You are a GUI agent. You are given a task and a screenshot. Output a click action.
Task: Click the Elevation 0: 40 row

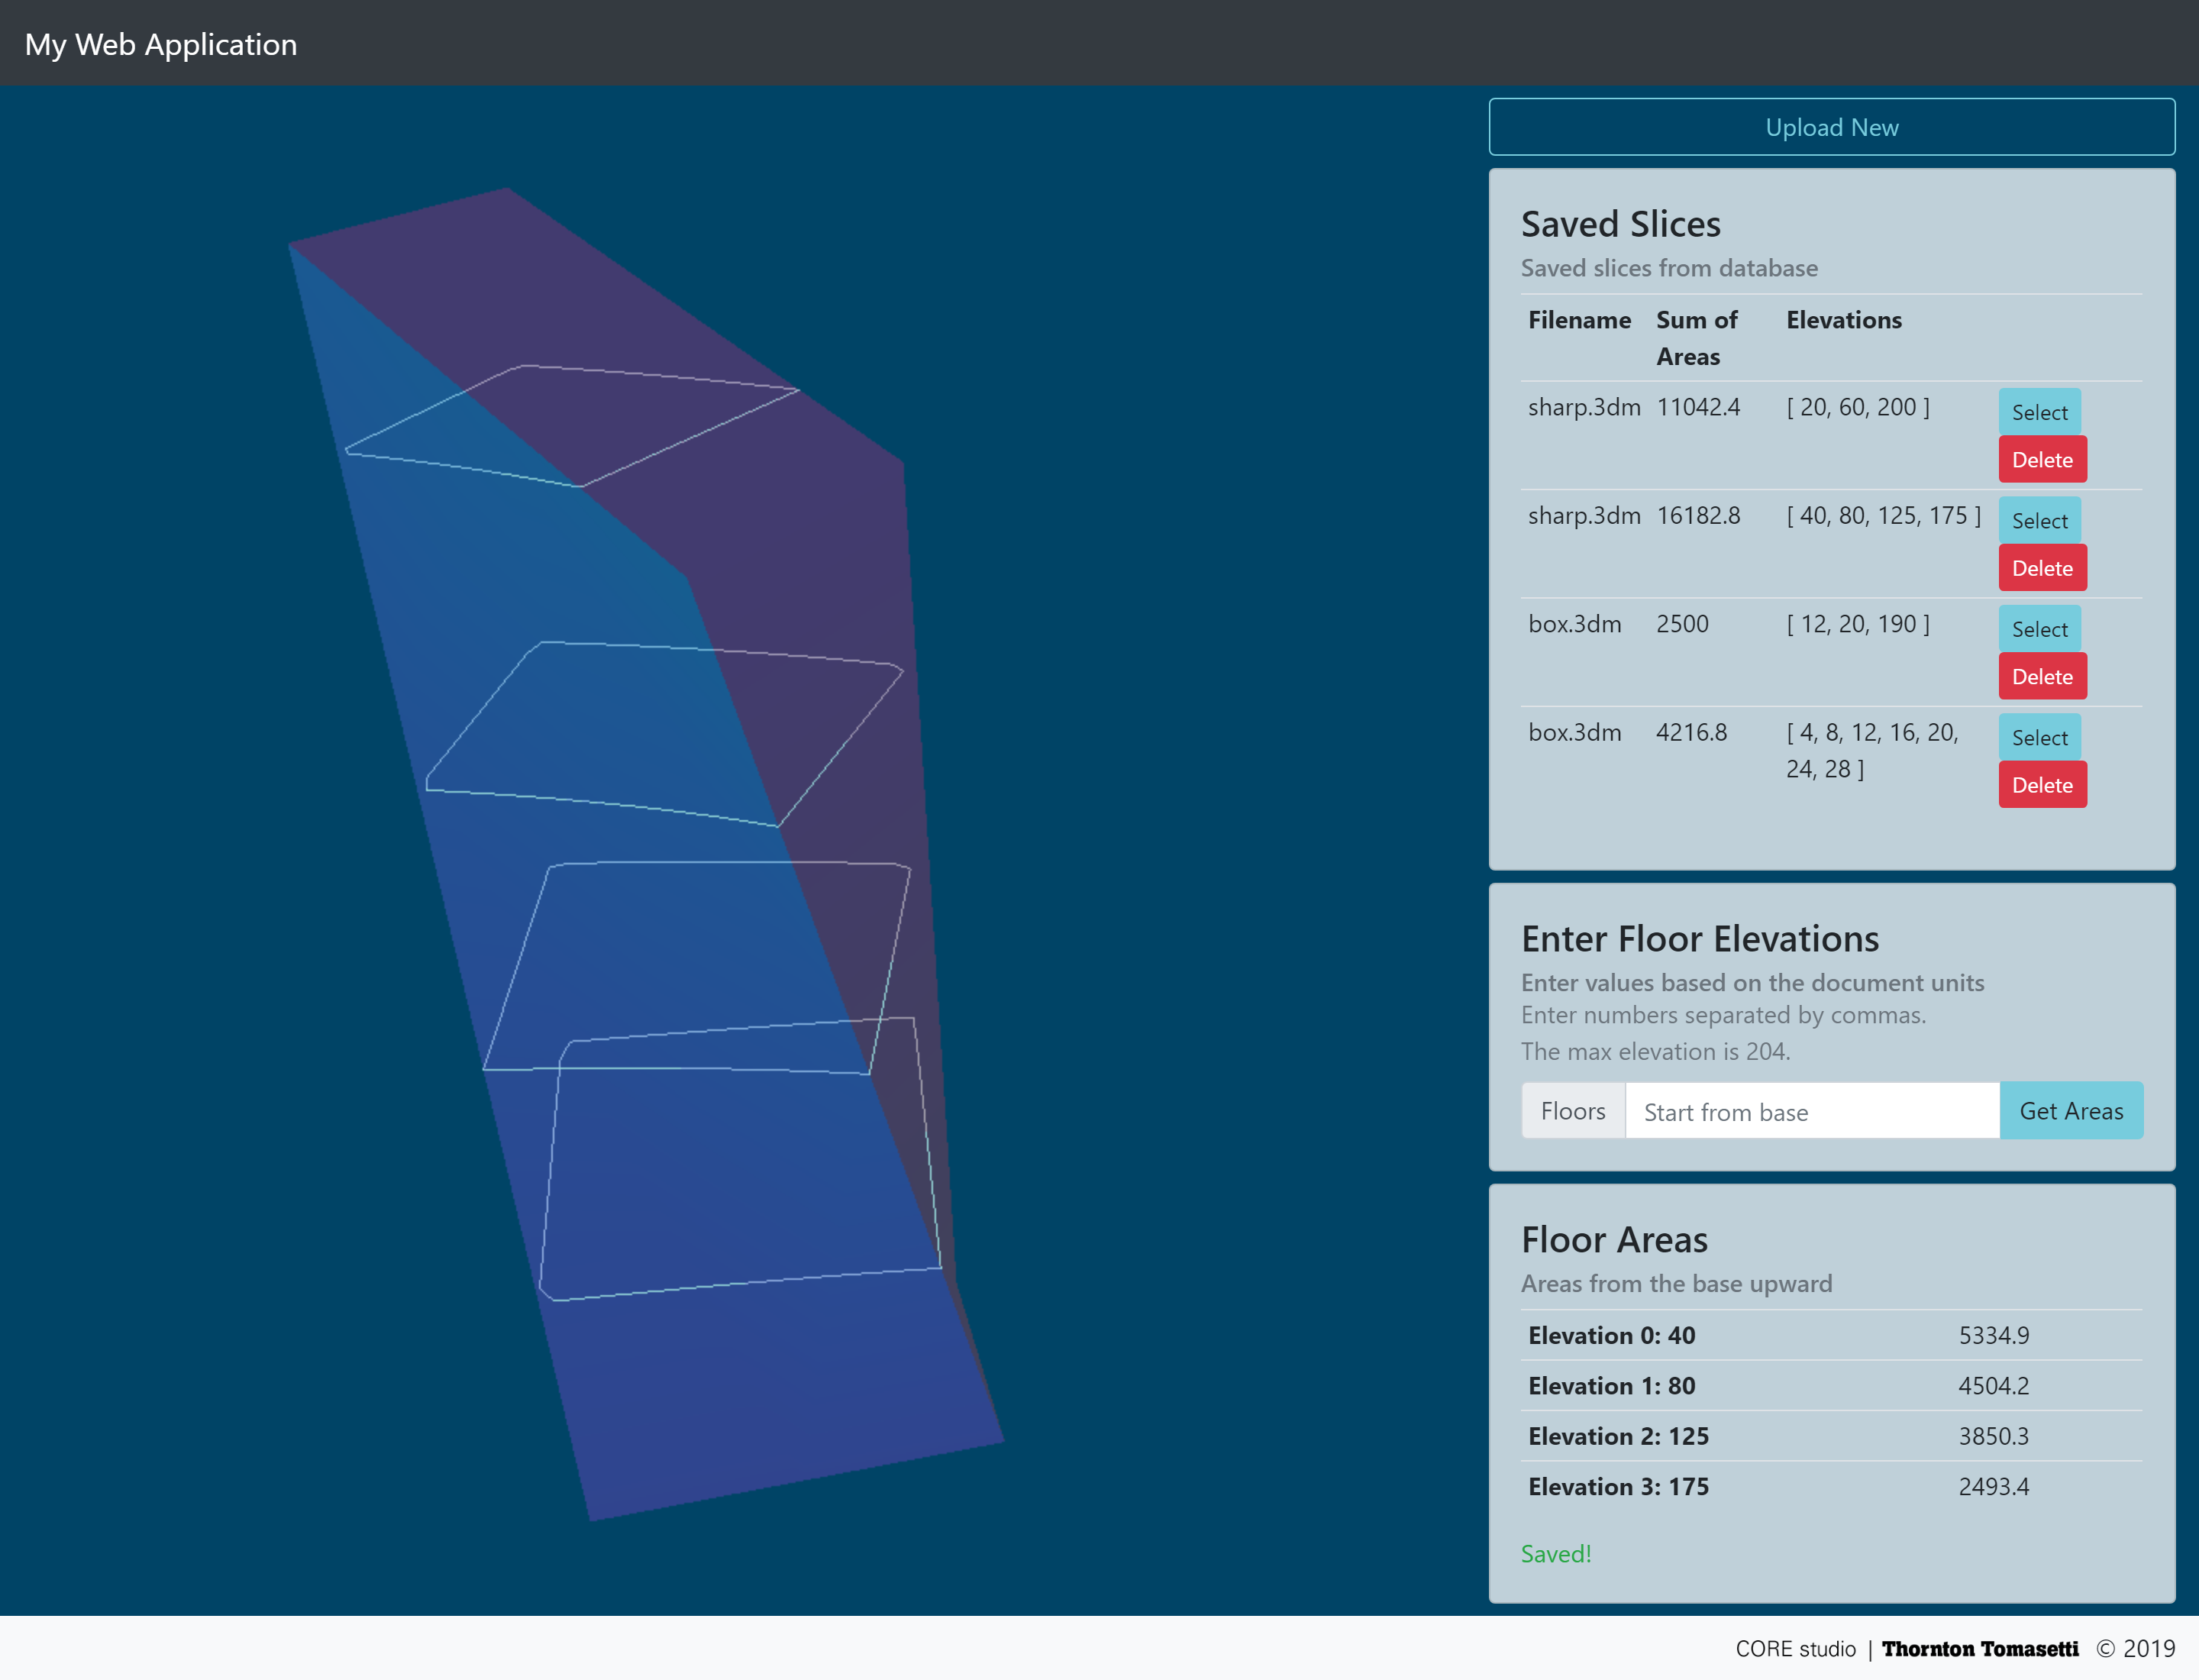point(1830,1335)
